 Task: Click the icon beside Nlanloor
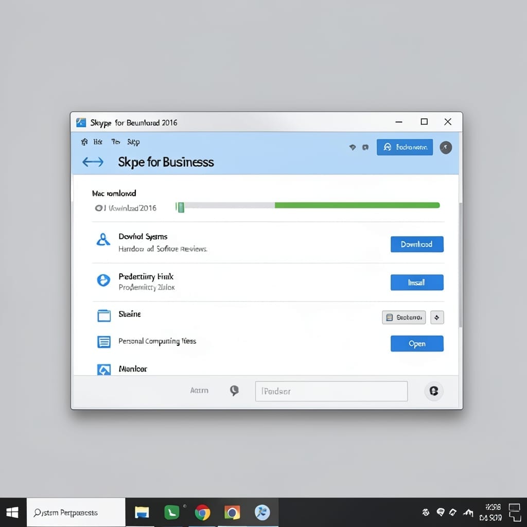tap(104, 370)
